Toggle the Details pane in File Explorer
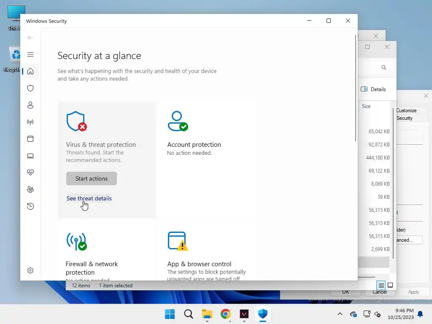The width and height of the screenshot is (432, 324). click(373, 89)
